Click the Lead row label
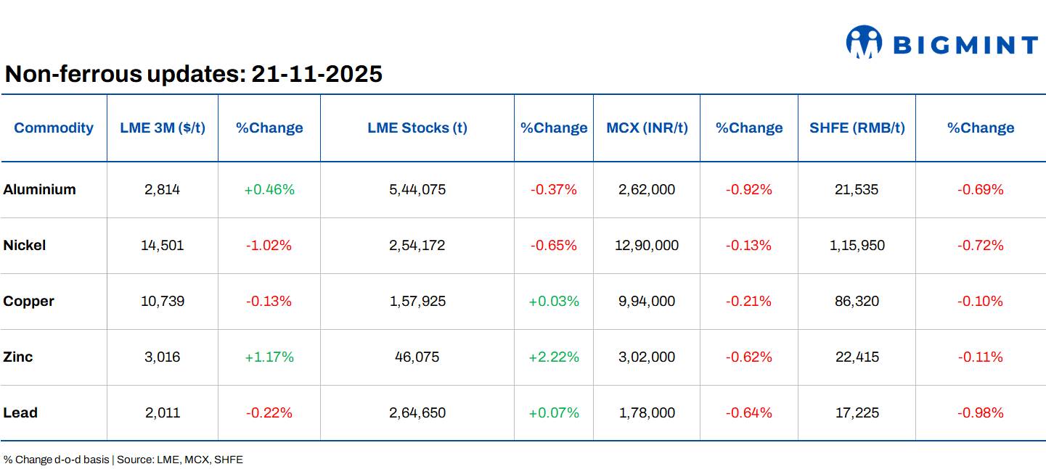 click(20, 412)
